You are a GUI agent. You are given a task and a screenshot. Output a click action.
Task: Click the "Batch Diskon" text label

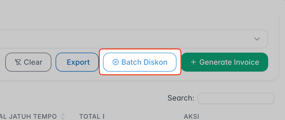click(x=144, y=62)
